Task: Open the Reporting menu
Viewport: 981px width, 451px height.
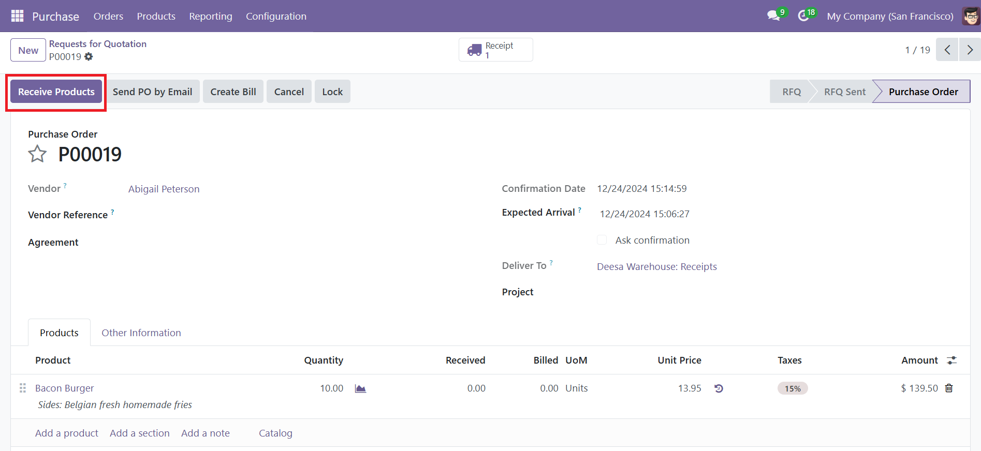Action: [211, 16]
